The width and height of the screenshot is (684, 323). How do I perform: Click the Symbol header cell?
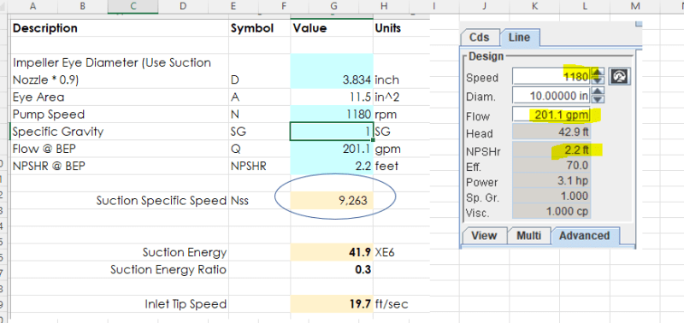259,28
